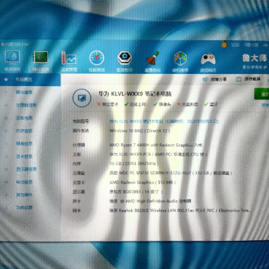269x269 pixels.
Task: Click the heading 华为 KLVL-WXX9 笔记本电脑
Action: (x=135, y=93)
